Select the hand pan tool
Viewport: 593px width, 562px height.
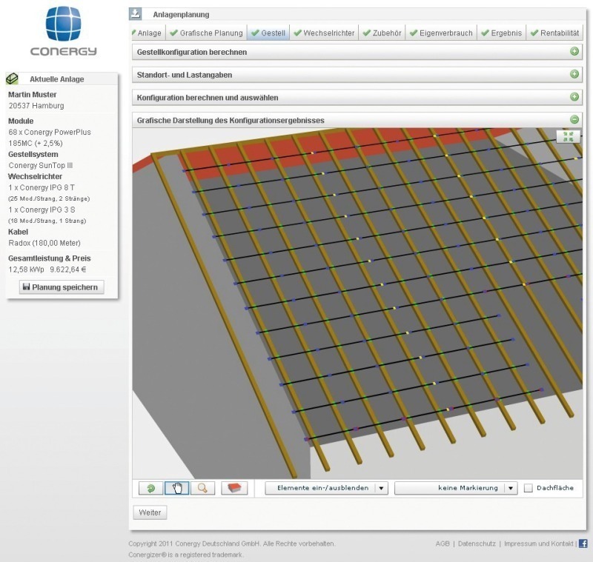176,488
